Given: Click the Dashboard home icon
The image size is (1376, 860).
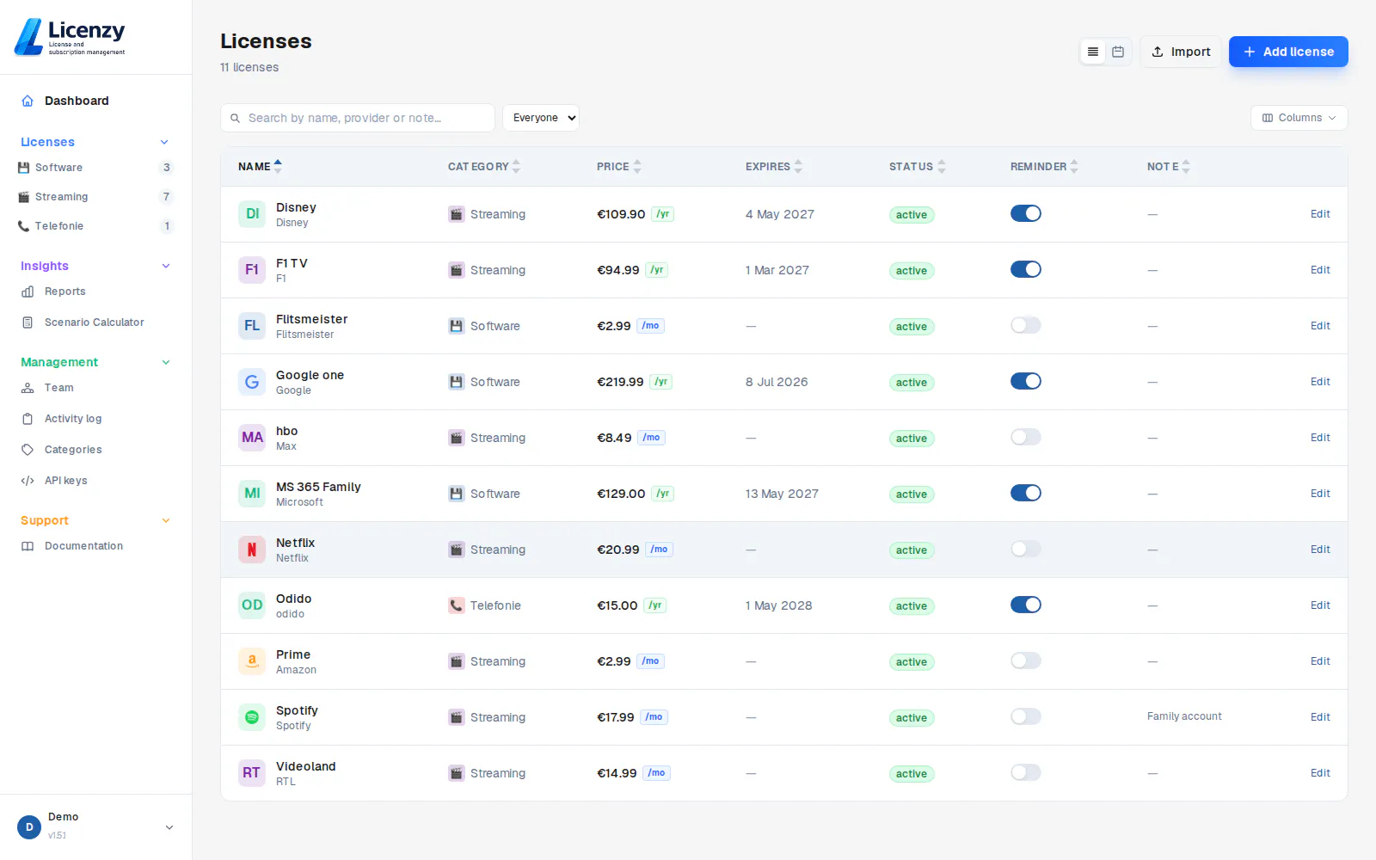Looking at the screenshot, I should tap(28, 101).
